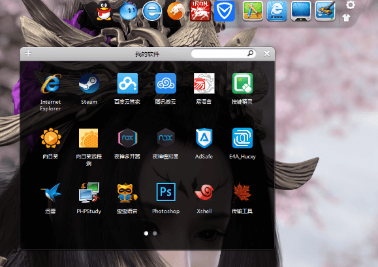Click the QQ penguin icon in the dock

[x=104, y=11]
